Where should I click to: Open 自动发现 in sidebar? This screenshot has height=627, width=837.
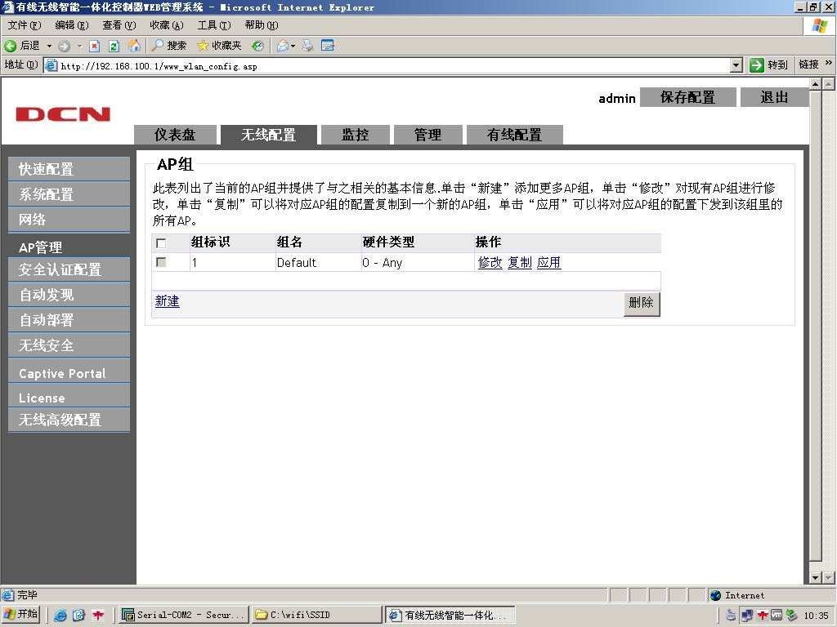click(69, 295)
